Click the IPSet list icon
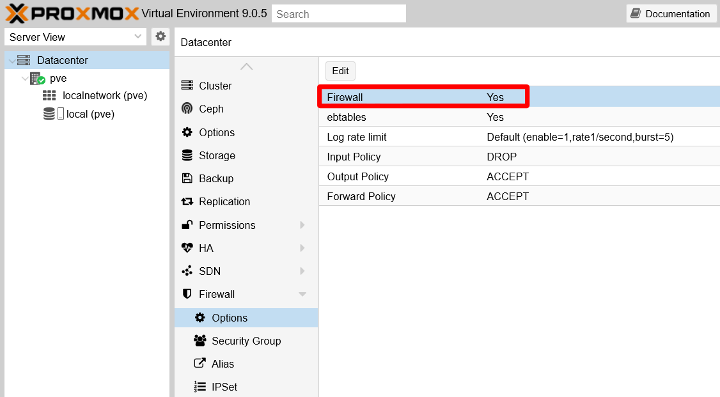The width and height of the screenshot is (720, 397). click(201, 387)
